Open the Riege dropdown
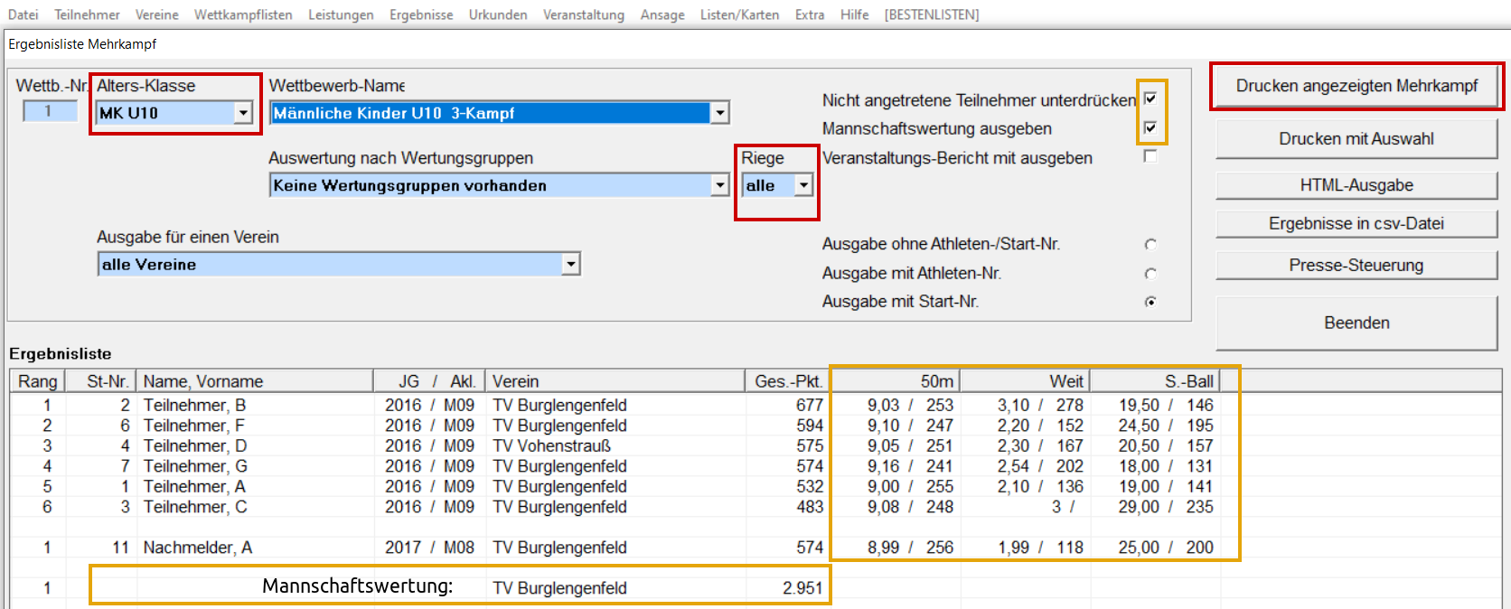This screenshot has width=1511, height=609. coord(803,185)
